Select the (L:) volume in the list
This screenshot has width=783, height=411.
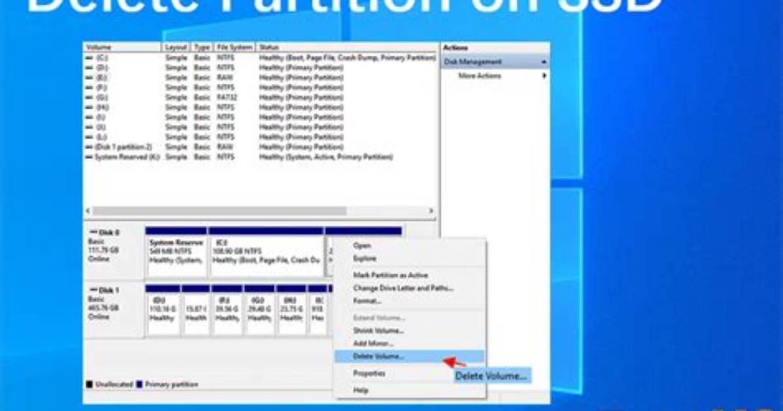[x=260, y=137]
